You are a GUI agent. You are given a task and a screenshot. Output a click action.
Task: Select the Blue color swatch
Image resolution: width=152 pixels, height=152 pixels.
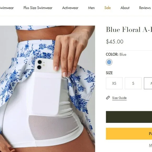[x=109, y=62]
